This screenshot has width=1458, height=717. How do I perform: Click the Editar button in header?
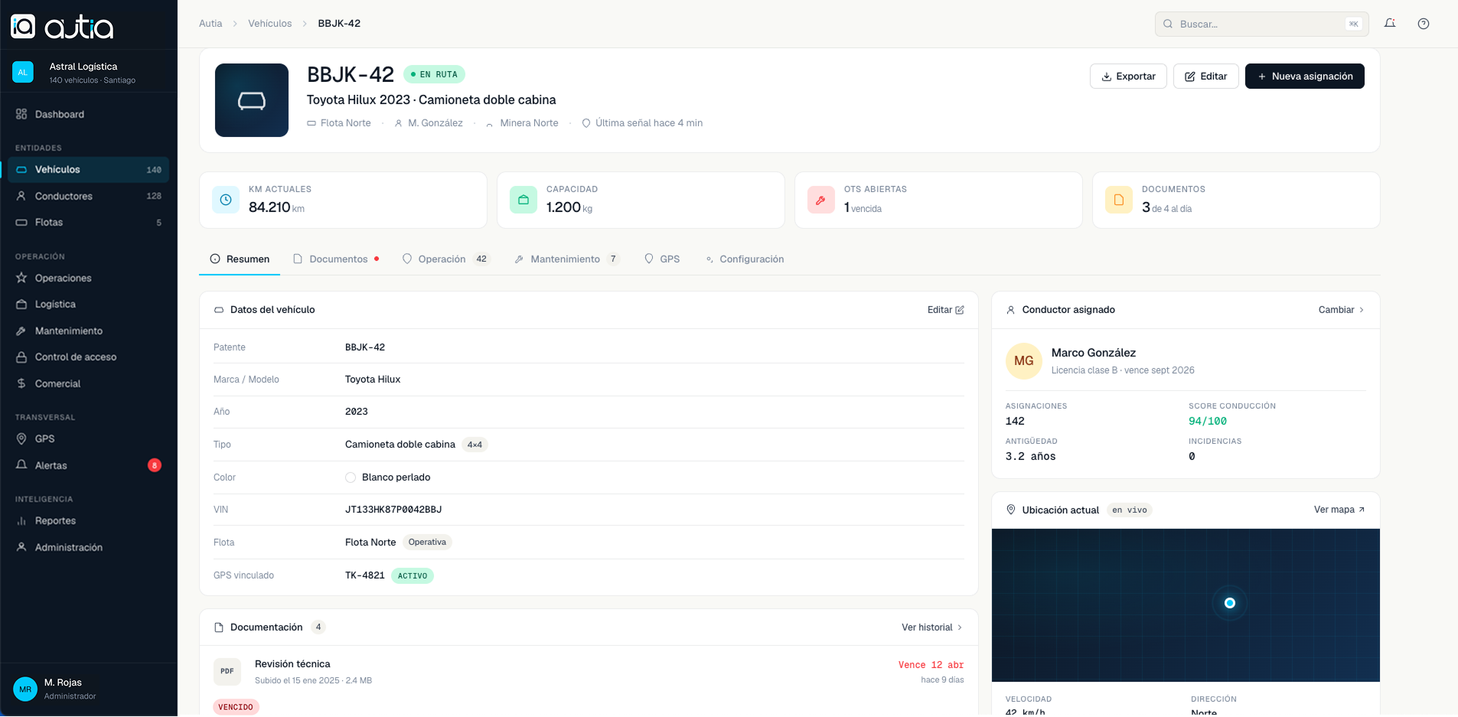click(1206, 77)
